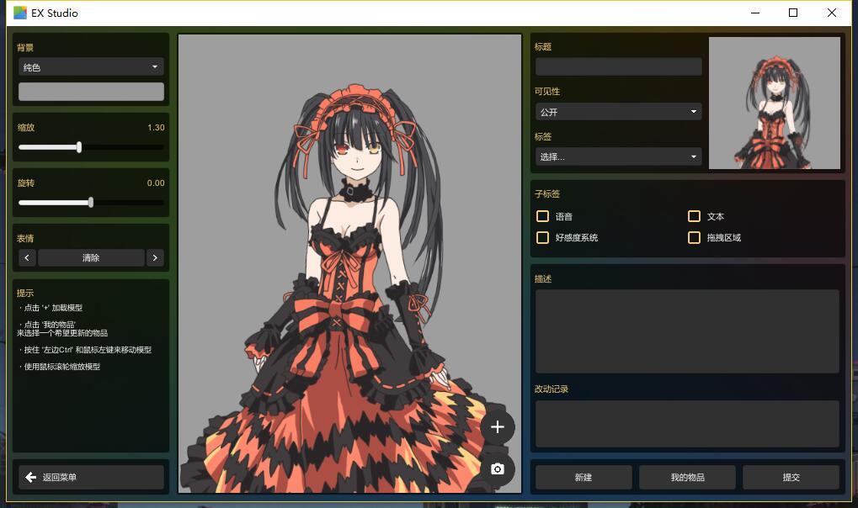Click the next expression right arrow

[x=155, y=258]
